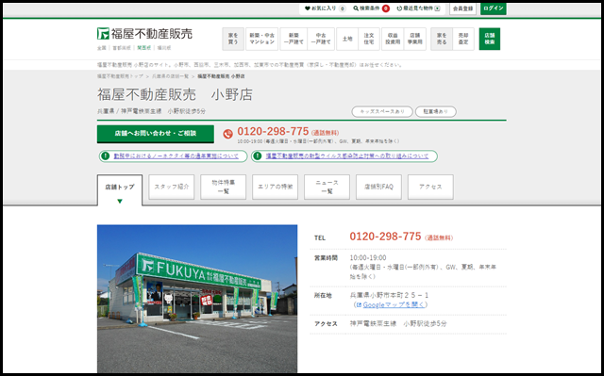
Task: Open the 家を売る menu
Action: click(442, 39)
